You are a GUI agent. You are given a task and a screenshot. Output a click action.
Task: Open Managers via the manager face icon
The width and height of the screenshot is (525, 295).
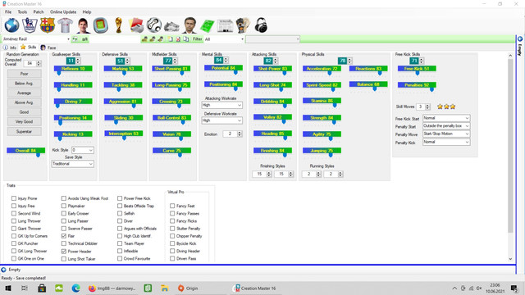[189, 25]
